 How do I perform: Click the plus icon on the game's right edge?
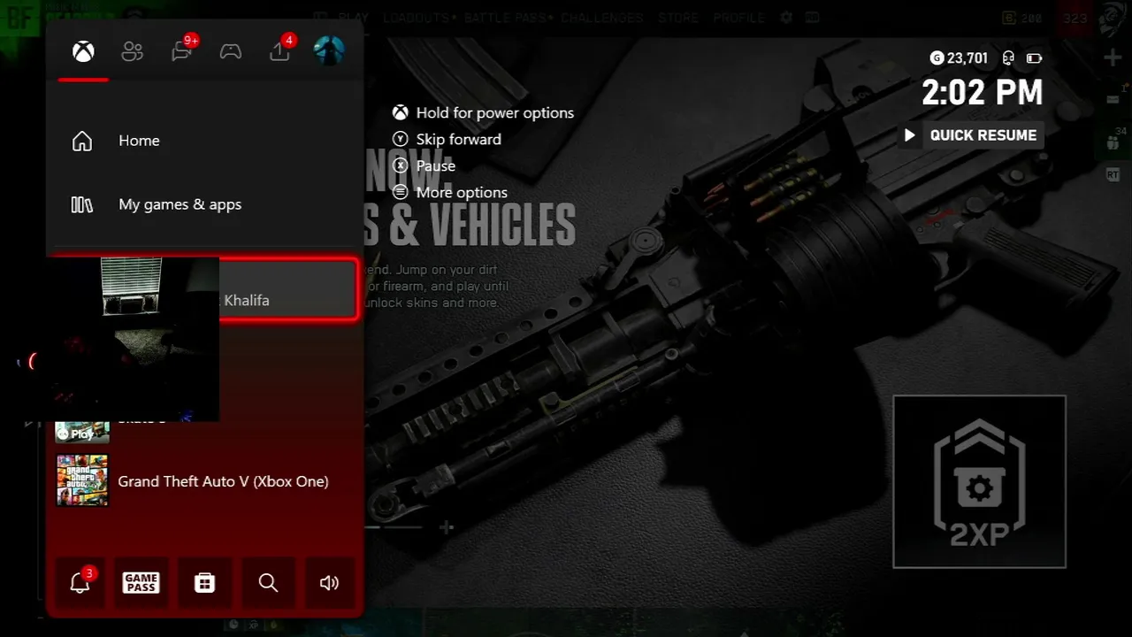pos(1113,58)
